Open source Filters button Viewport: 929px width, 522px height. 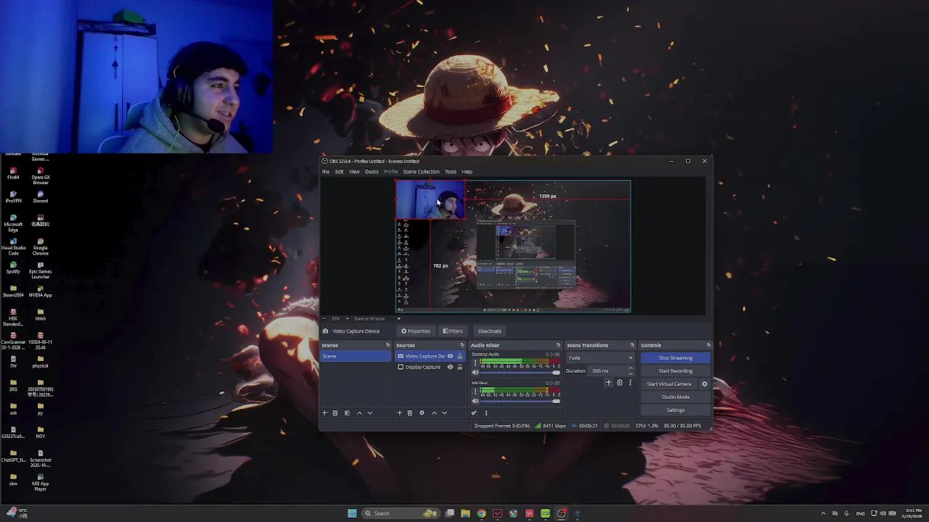[x=453, y=331]
